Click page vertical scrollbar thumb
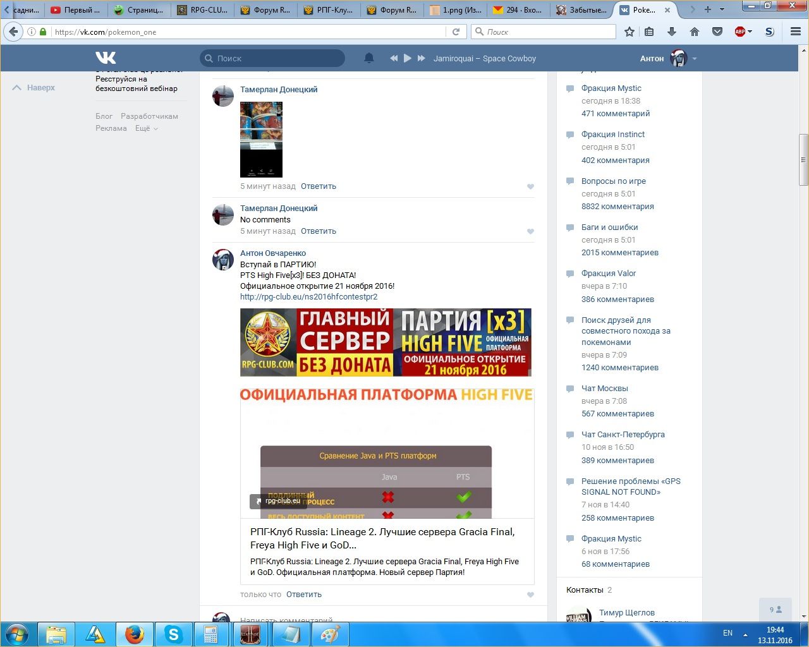 coord(803,160)
